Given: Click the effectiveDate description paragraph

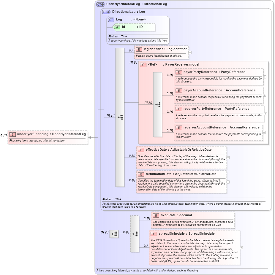Looking at the screenshot, I should 181,161.
